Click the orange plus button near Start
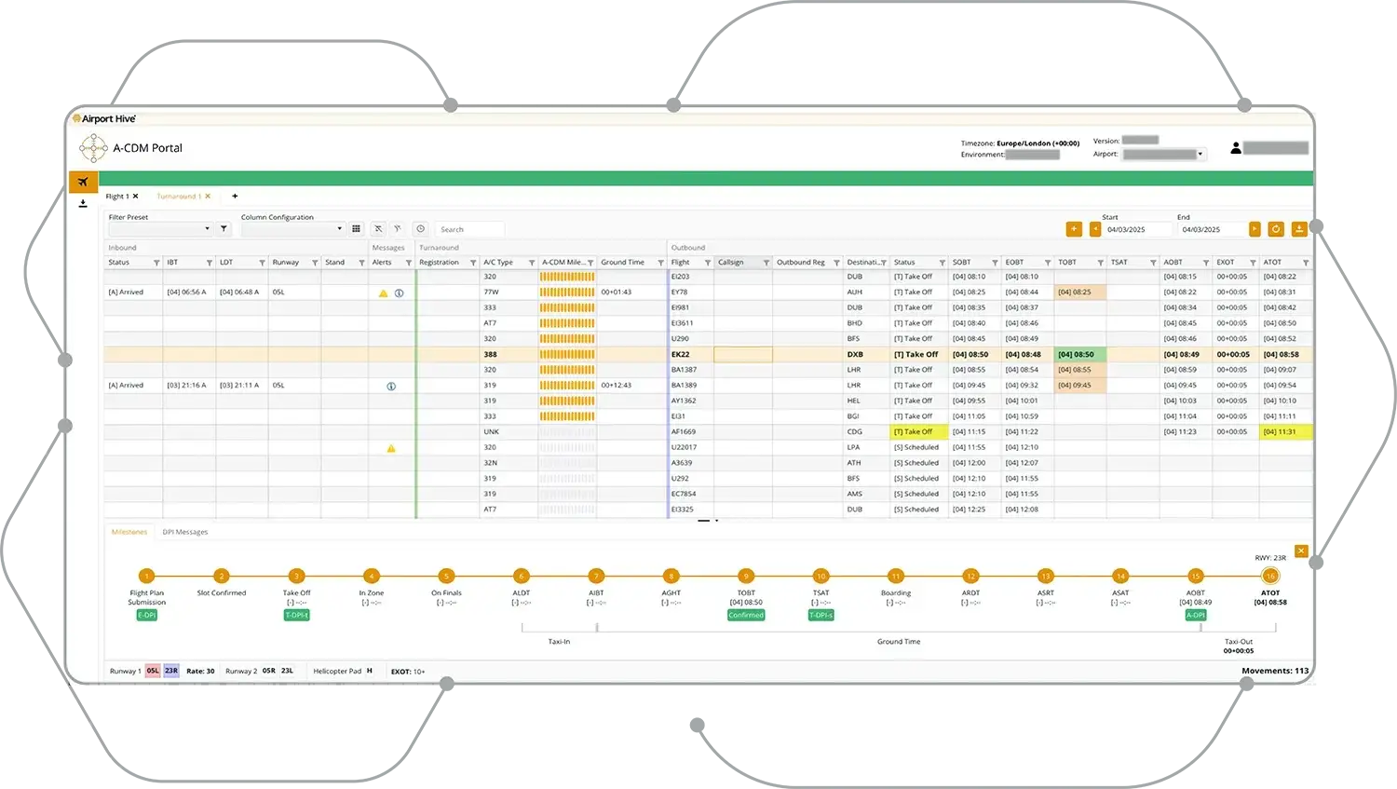This screenshot has height=789, width=1397. point(1074,229)
